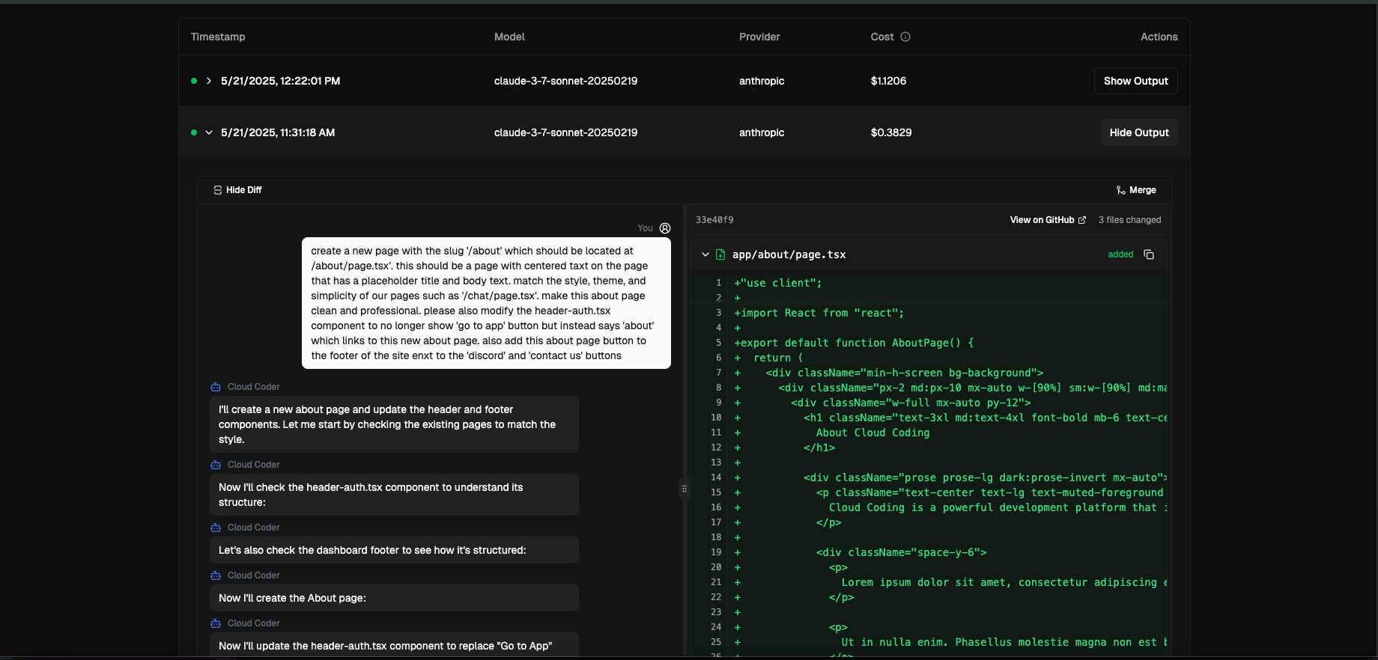Click the first Cloud Coder bot icon
Image resolution: width=1378 pixels, height=660 pixels.
(x=216, y=387)
